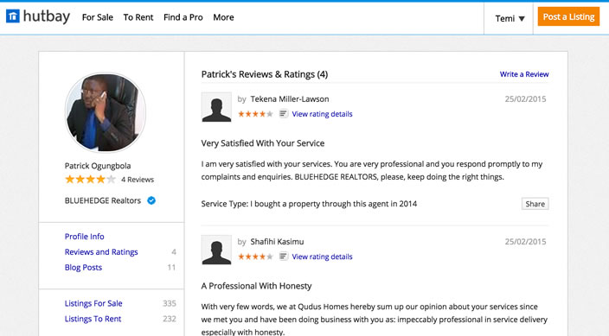
Task: Click the rating details icon in Tekena's review
Action: click(284, 114)
